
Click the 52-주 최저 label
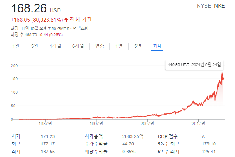(x=168, y=152)
